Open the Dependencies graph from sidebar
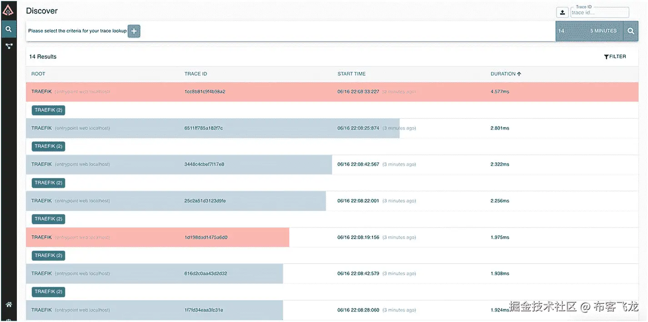648x322 pixels. [9, 46]
